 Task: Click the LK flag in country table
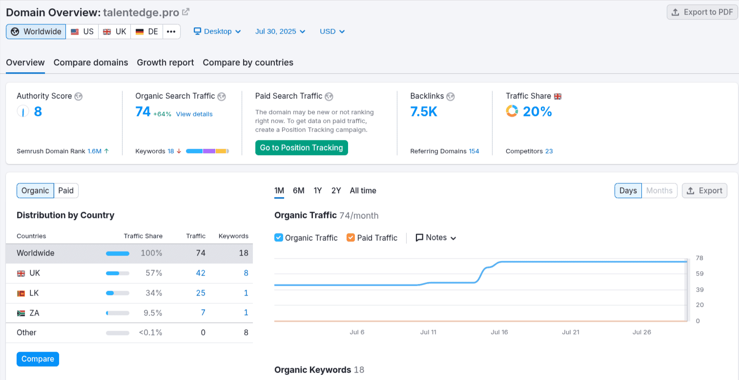point(21,293)
